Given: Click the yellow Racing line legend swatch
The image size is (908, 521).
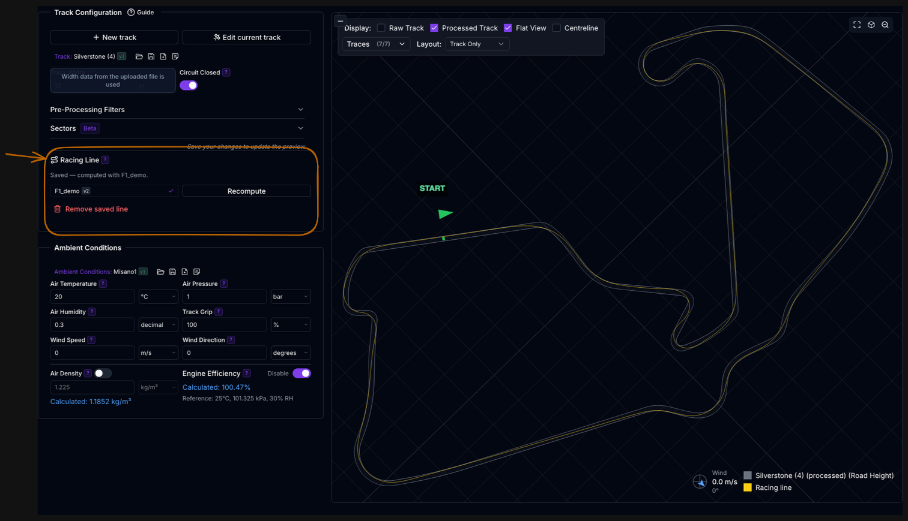Looking at the screenshot, I should [748, 487].
